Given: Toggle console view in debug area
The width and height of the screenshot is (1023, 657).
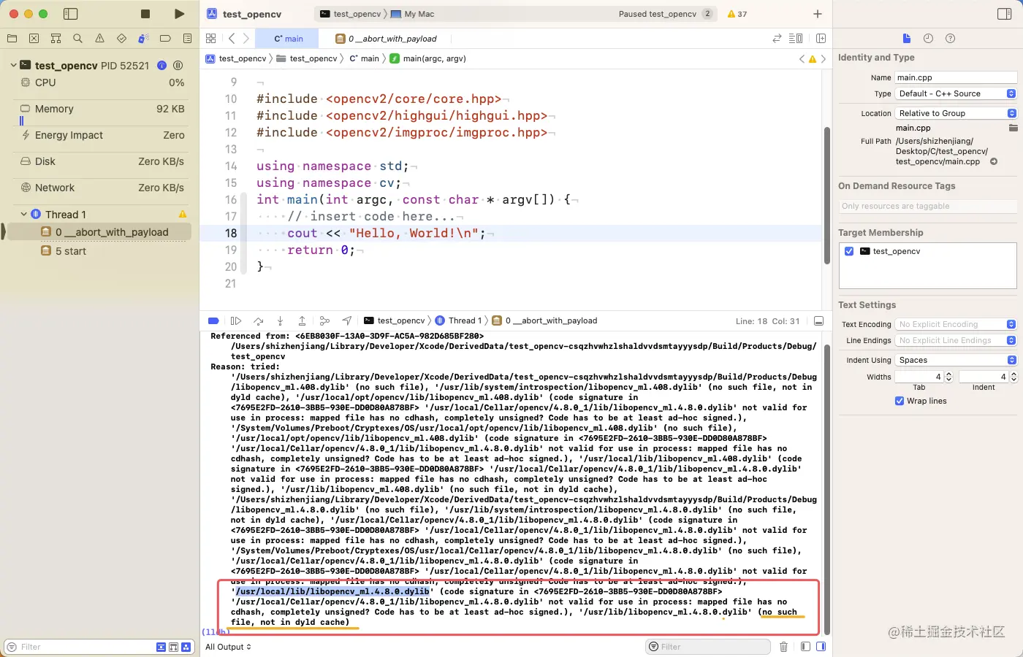Looking at the screenshot, I should point(821,647).
